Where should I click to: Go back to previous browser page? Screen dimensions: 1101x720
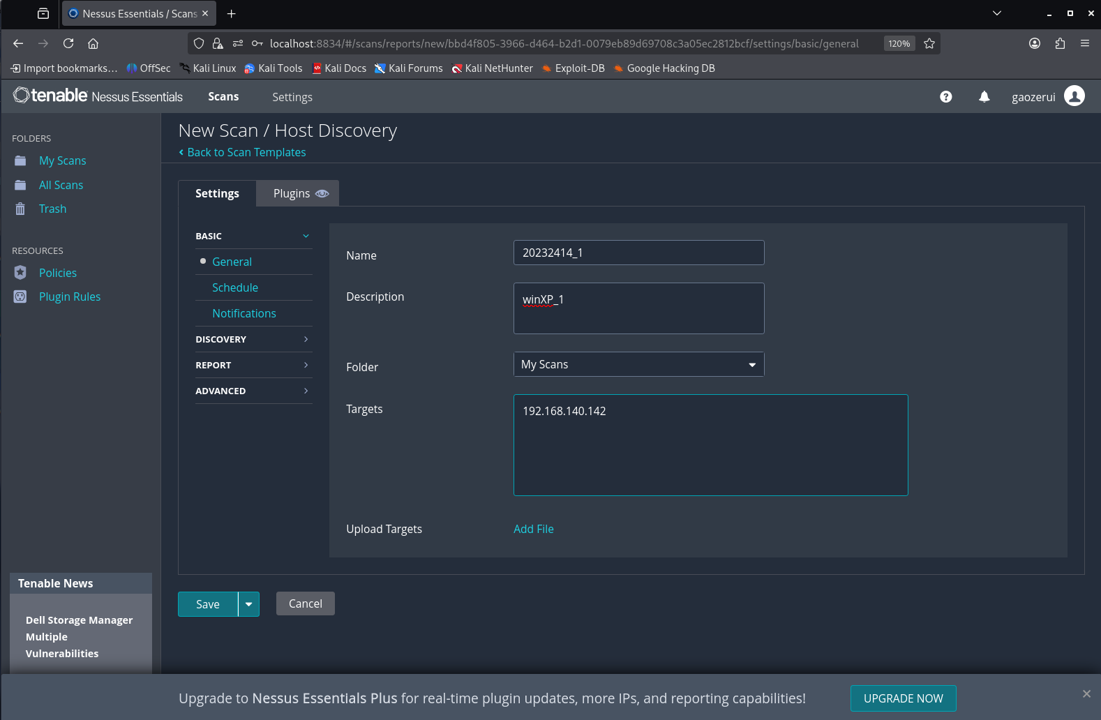tap(18, 43)
